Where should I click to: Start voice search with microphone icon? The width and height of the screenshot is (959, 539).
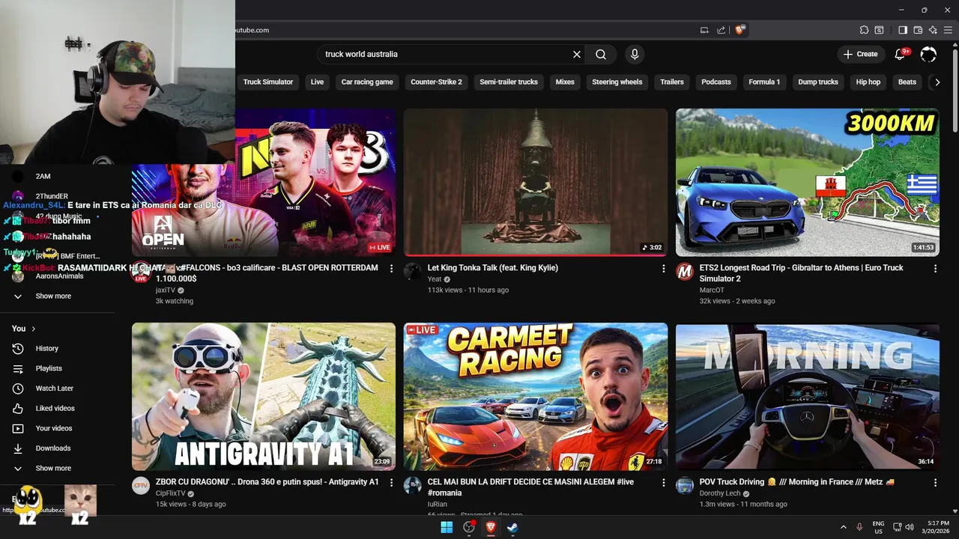click(x=635, y=55)
